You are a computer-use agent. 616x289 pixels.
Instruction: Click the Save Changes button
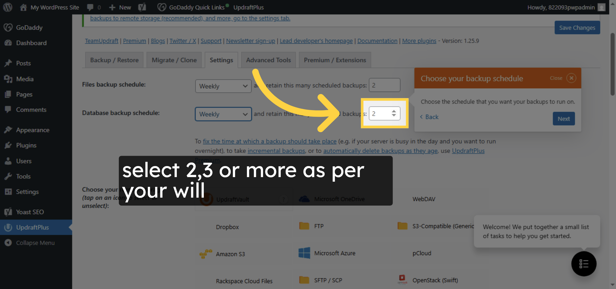[x=577, y=27]
